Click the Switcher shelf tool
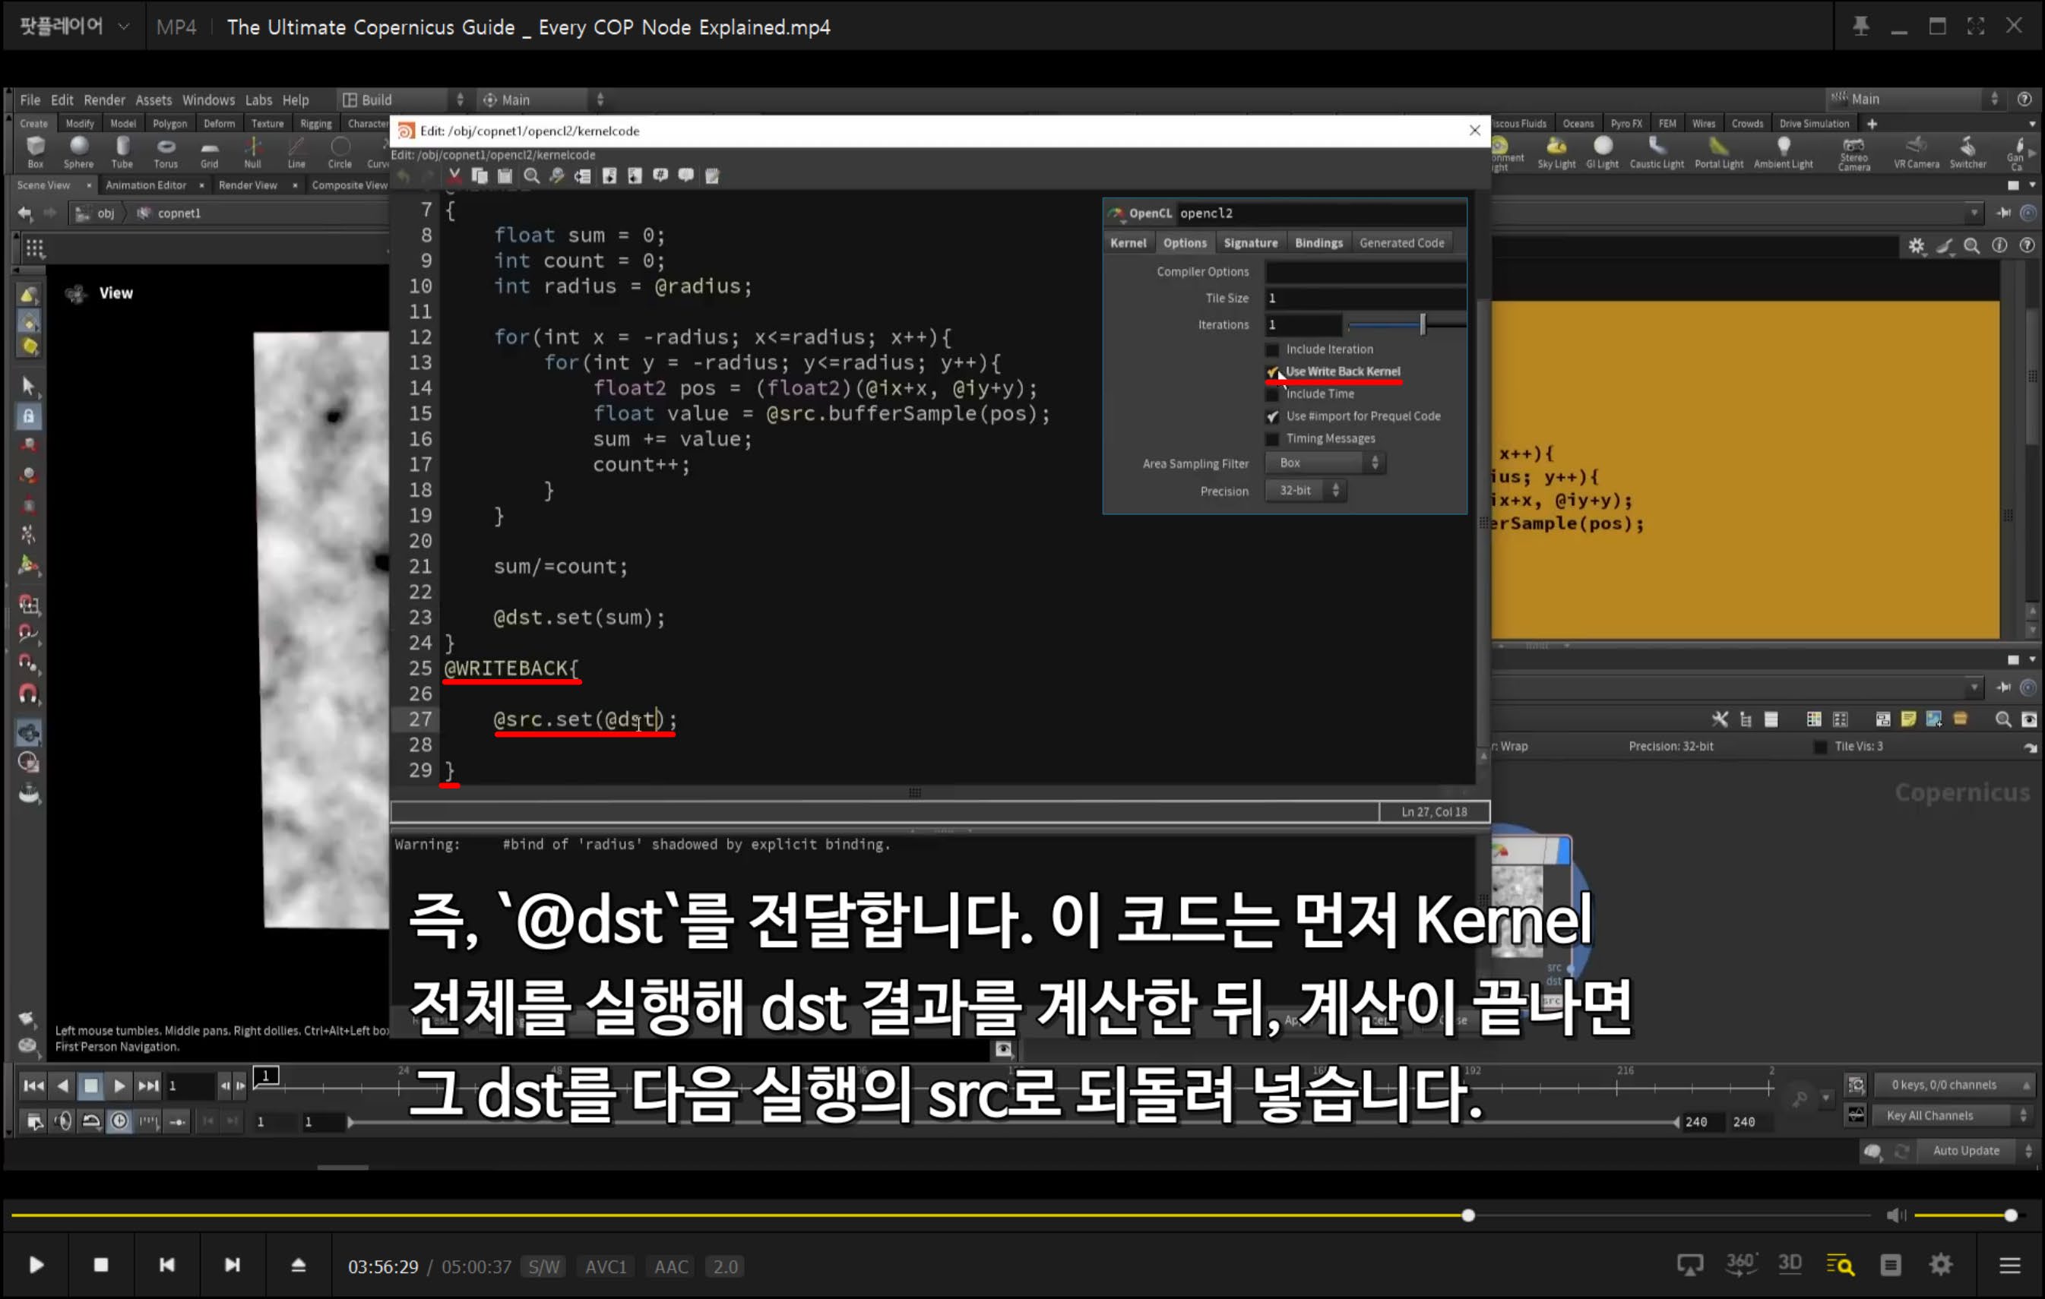2045x1299 pixels. pos(1967,152)
